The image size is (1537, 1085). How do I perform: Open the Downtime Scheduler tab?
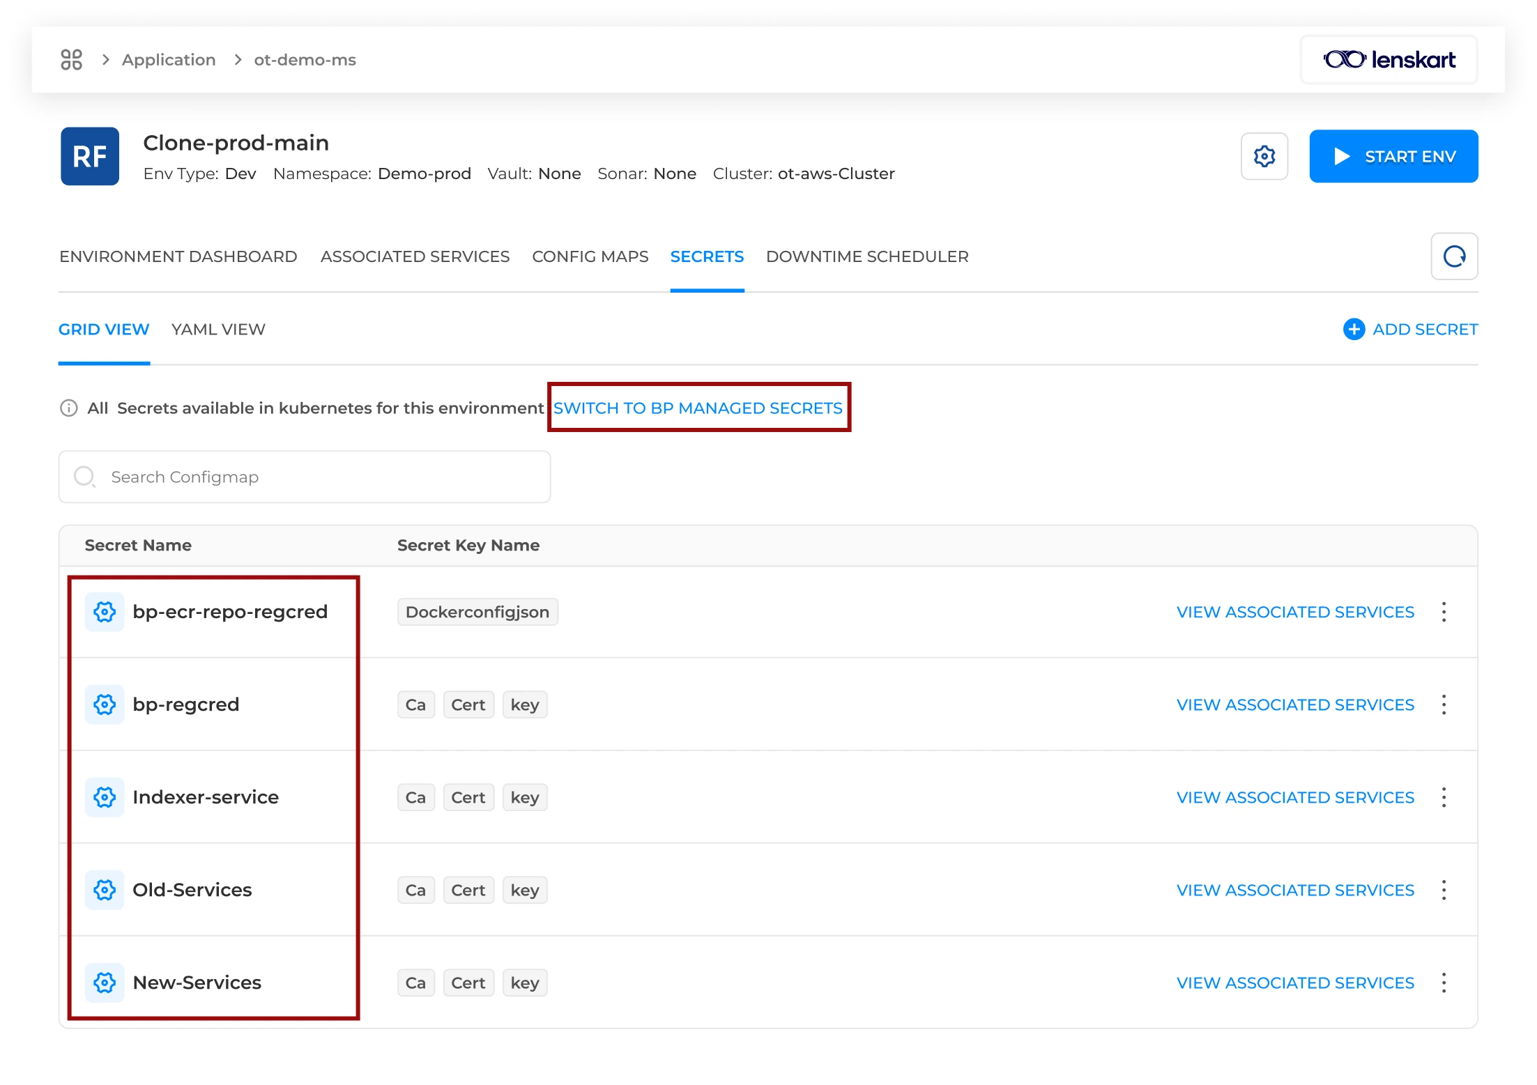[867, 256]
